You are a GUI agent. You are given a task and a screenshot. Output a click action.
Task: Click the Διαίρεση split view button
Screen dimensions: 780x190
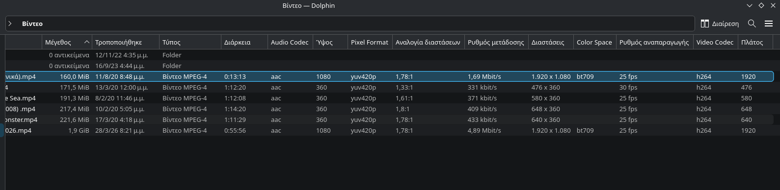[x=720, y=24]
